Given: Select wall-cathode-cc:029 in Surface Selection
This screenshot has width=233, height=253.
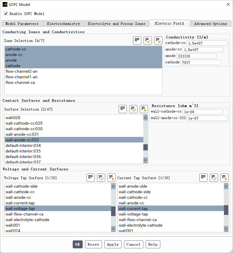Looking at the screenshot, I should tap(24, 123).
